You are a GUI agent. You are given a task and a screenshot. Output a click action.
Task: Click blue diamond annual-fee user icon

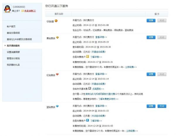click(87, 120)
